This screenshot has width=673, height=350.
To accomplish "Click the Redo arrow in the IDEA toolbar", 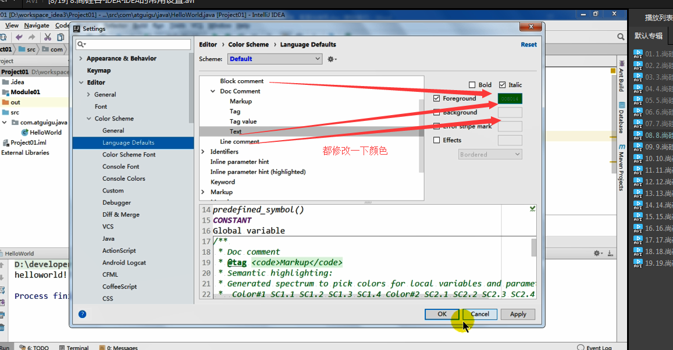I will click(31, 37).
